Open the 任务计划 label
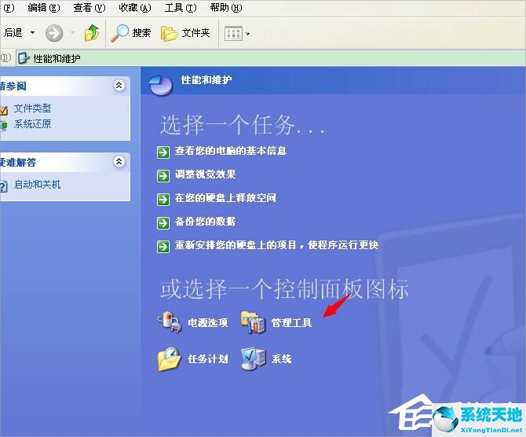The image size is (526, 437). [x=208, y=358]
